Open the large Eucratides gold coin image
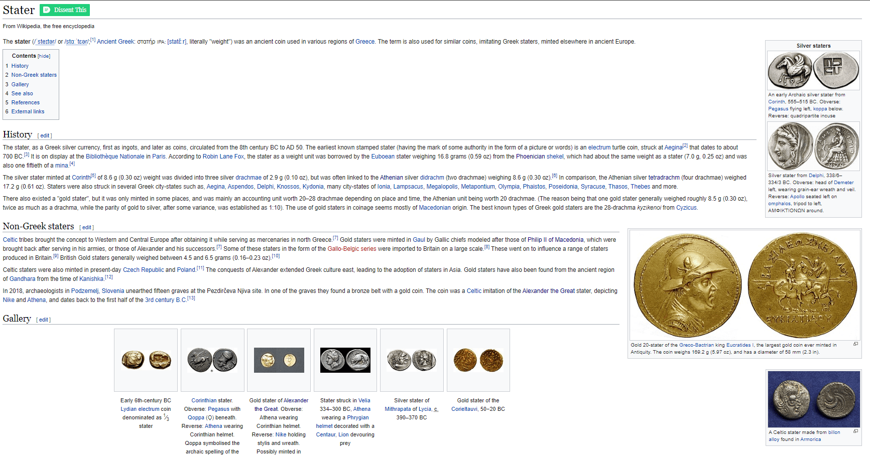This screenshot has height=455, width=870. tap(745, 285)
